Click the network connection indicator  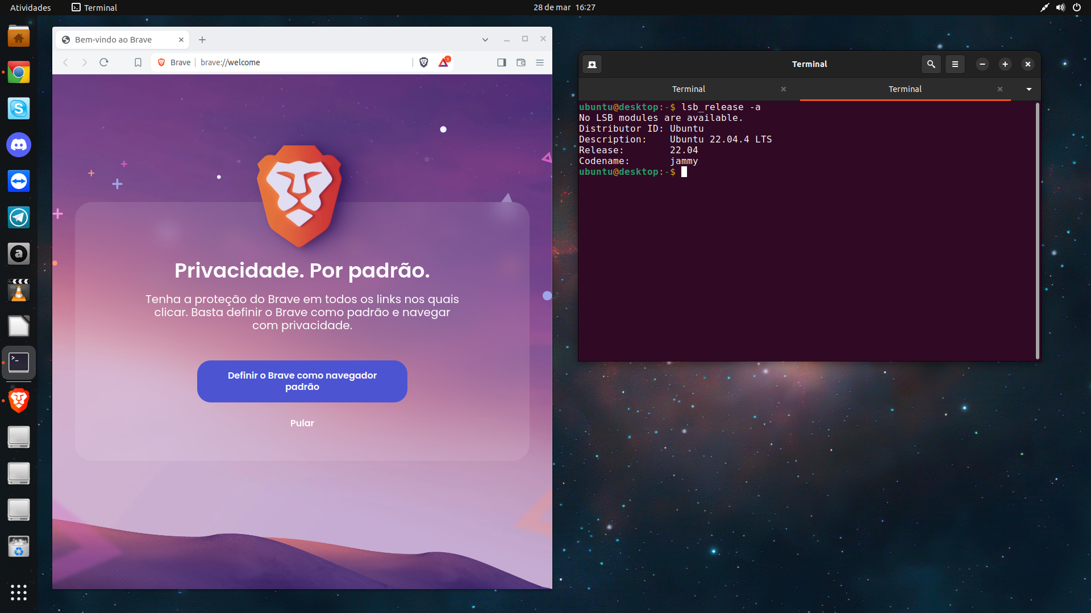click(1044, 7)
